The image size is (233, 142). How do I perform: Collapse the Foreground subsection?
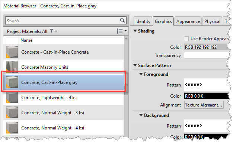pyautogui.click(x=141, y=74)
